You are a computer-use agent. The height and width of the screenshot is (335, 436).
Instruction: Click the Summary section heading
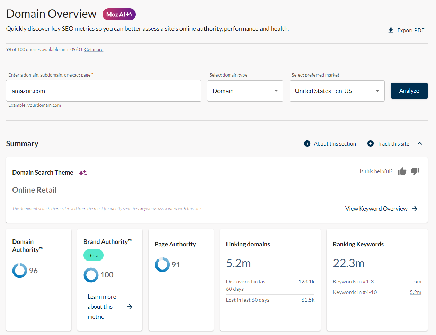22,144
